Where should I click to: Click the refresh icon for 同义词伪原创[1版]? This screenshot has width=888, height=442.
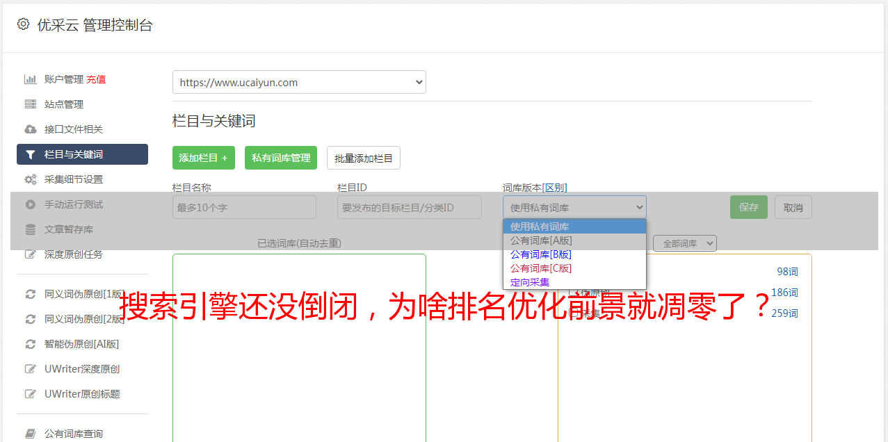pyautogui.click(x=31, y=294)
